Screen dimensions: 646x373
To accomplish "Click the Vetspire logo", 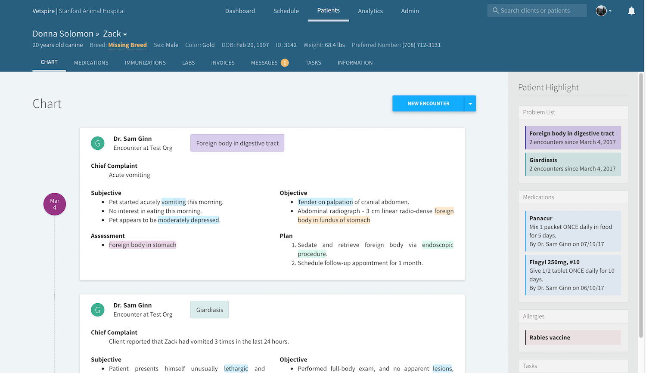I will click(43, 11).
